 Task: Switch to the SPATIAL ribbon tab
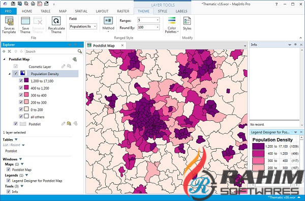pyautogui.click(x=81, y=11)
